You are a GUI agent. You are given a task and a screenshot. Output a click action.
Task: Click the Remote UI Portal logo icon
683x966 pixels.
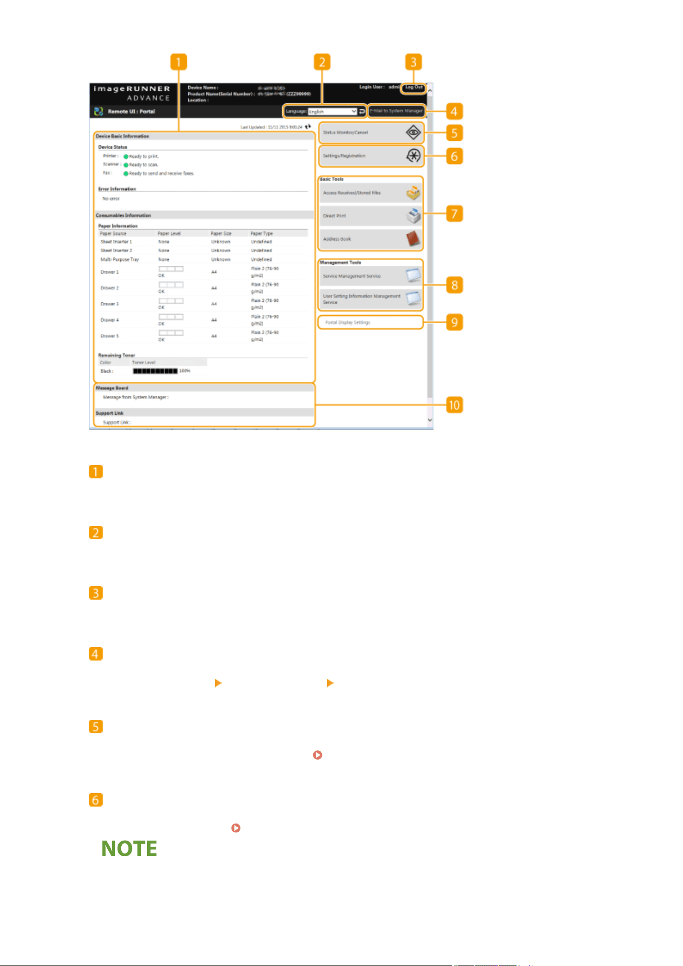tap(99, 111)
